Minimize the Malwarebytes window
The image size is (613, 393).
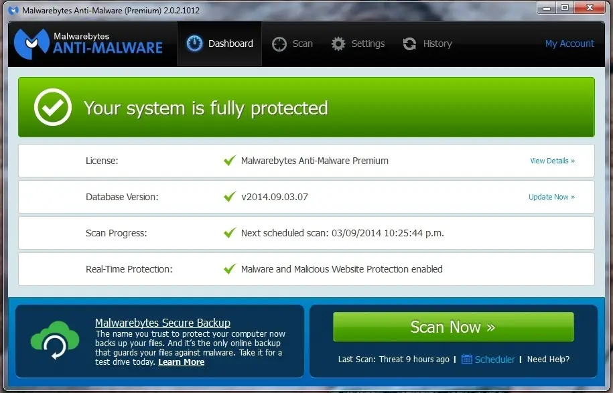547,8
